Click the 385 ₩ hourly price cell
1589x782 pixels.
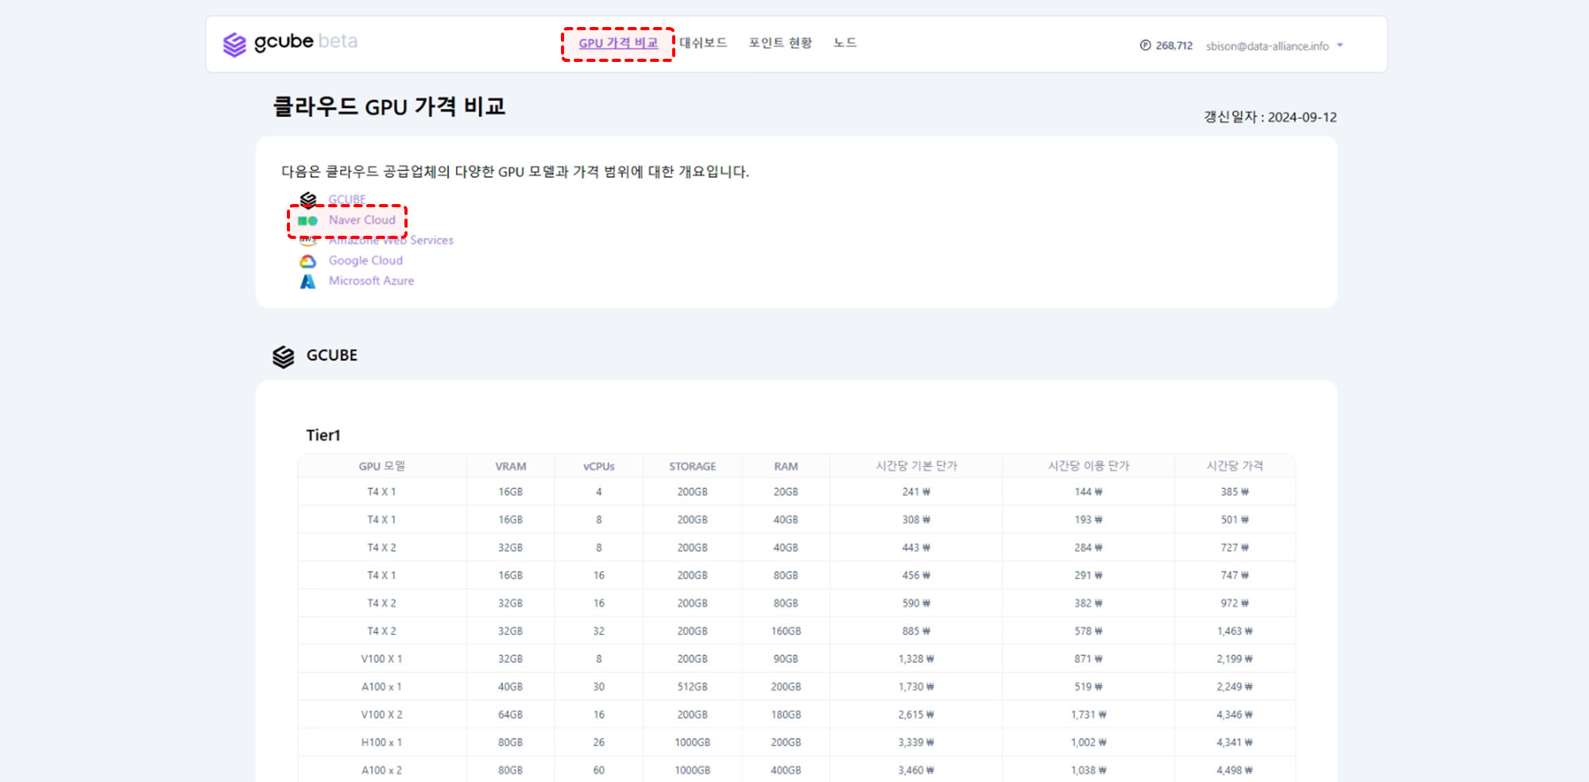click(1235, 492)
